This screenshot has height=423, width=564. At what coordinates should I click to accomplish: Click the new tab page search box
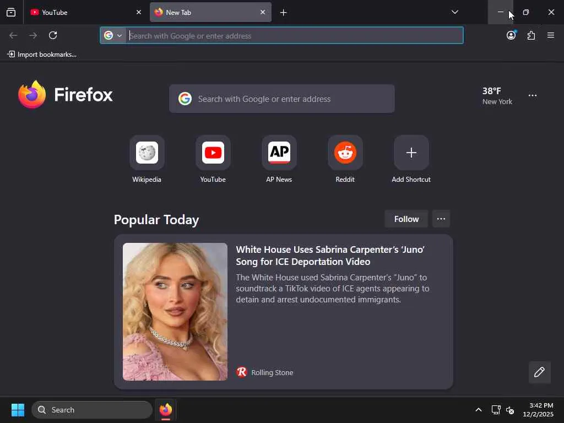[x=281, y=99]
